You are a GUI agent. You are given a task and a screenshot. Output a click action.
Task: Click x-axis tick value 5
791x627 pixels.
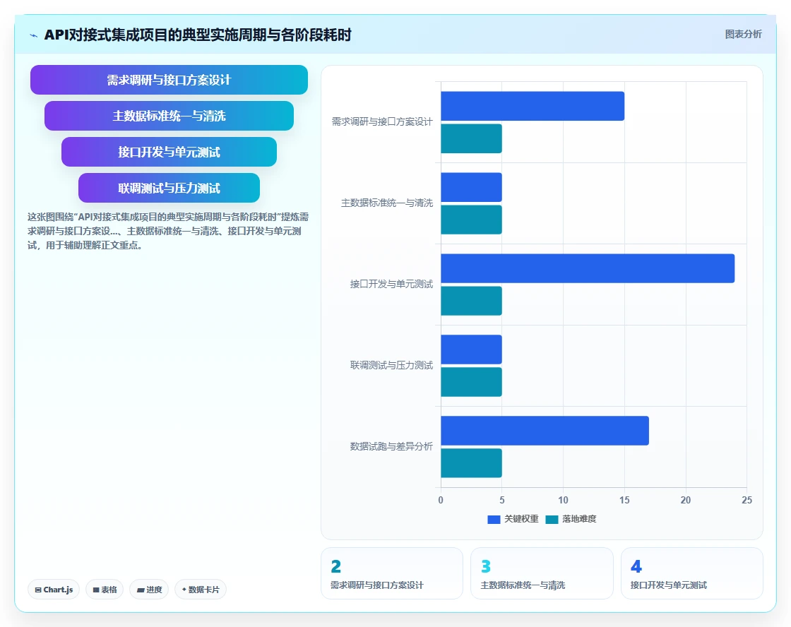tap(502, 501)
